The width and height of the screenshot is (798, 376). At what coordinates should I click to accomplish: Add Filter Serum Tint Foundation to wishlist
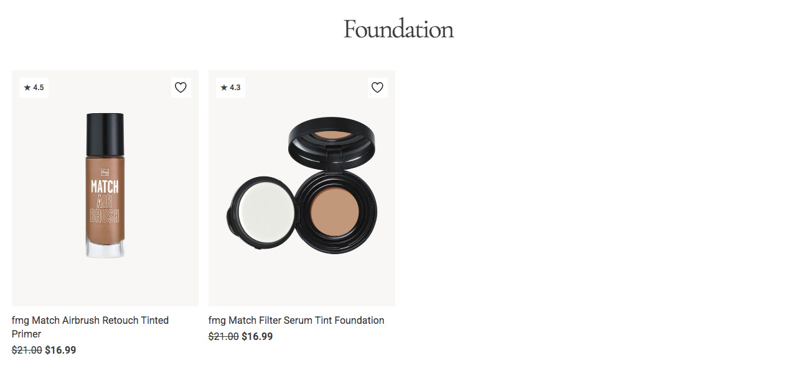[x=377, y=88]
